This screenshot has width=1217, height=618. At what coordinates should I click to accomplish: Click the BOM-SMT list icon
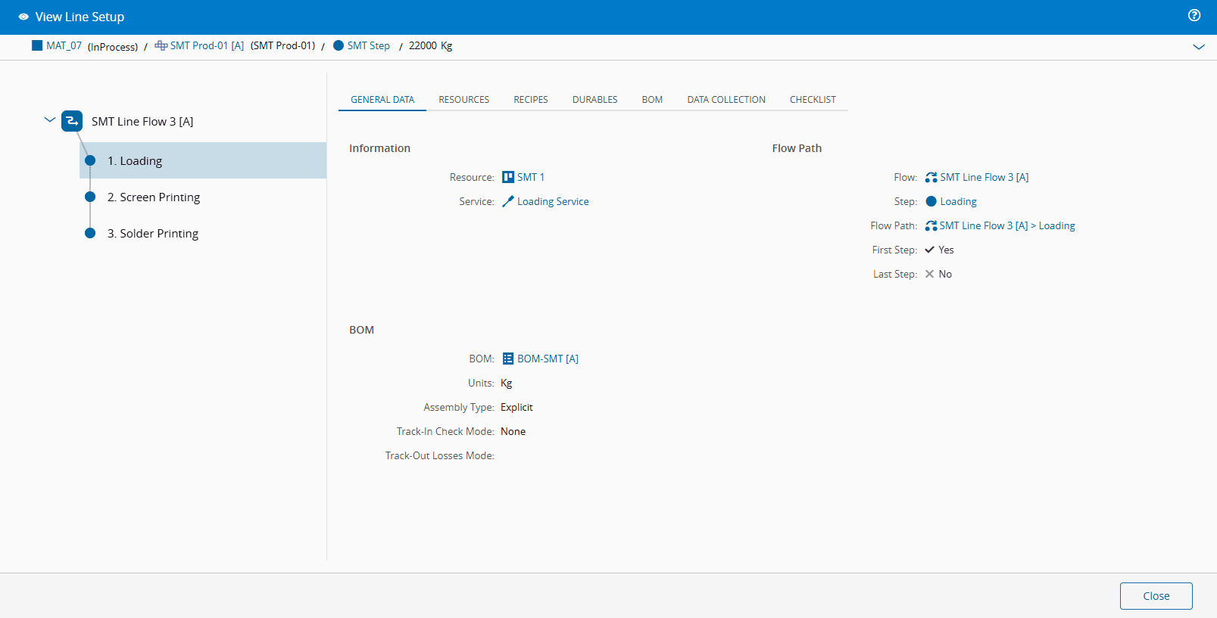click(x=508, y=359)
